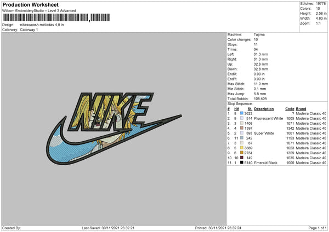Viewport: 329px width, 232px height.
Task: Click the Total Bobbin value '108.40ft'
Action: [260, 98]
